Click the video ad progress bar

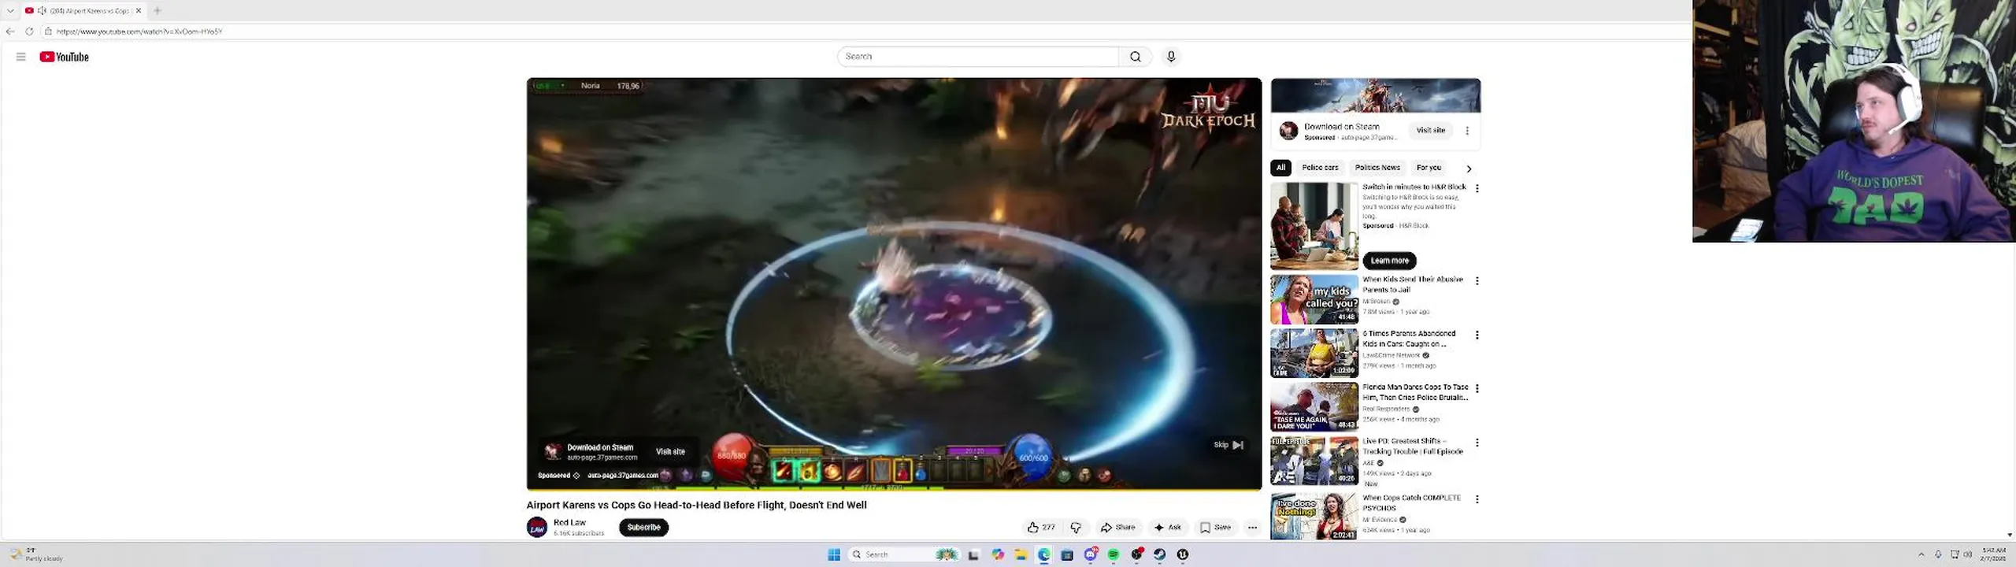(894, 489)
